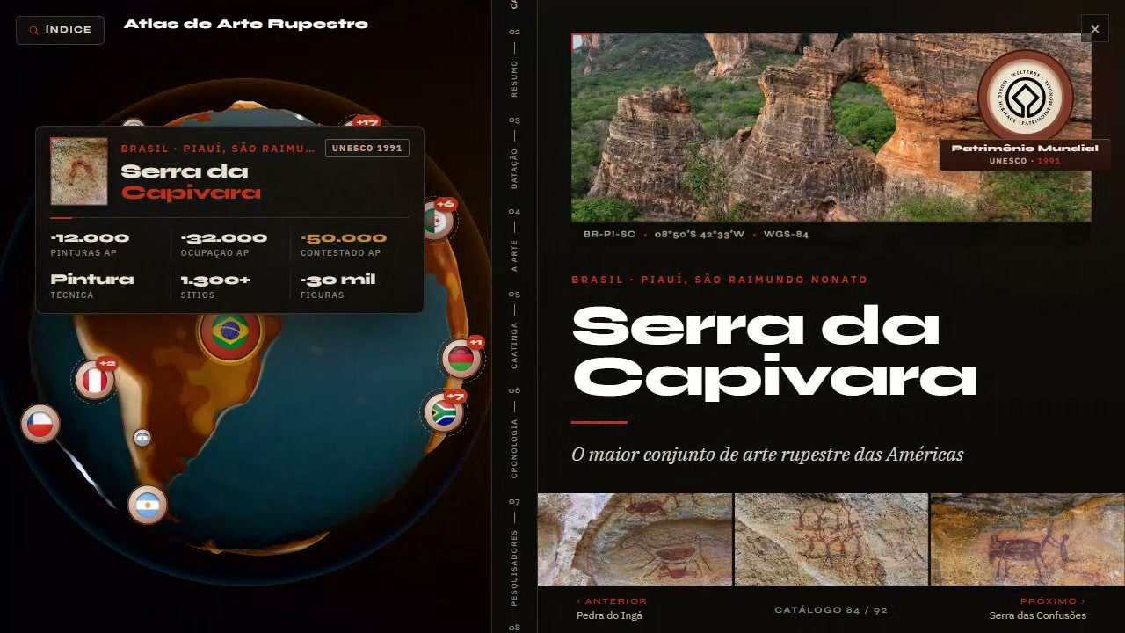Click the Pintura Técnica value
Image resolution: width=1125 pixels, height=633 pixels.
coord(92,280)
